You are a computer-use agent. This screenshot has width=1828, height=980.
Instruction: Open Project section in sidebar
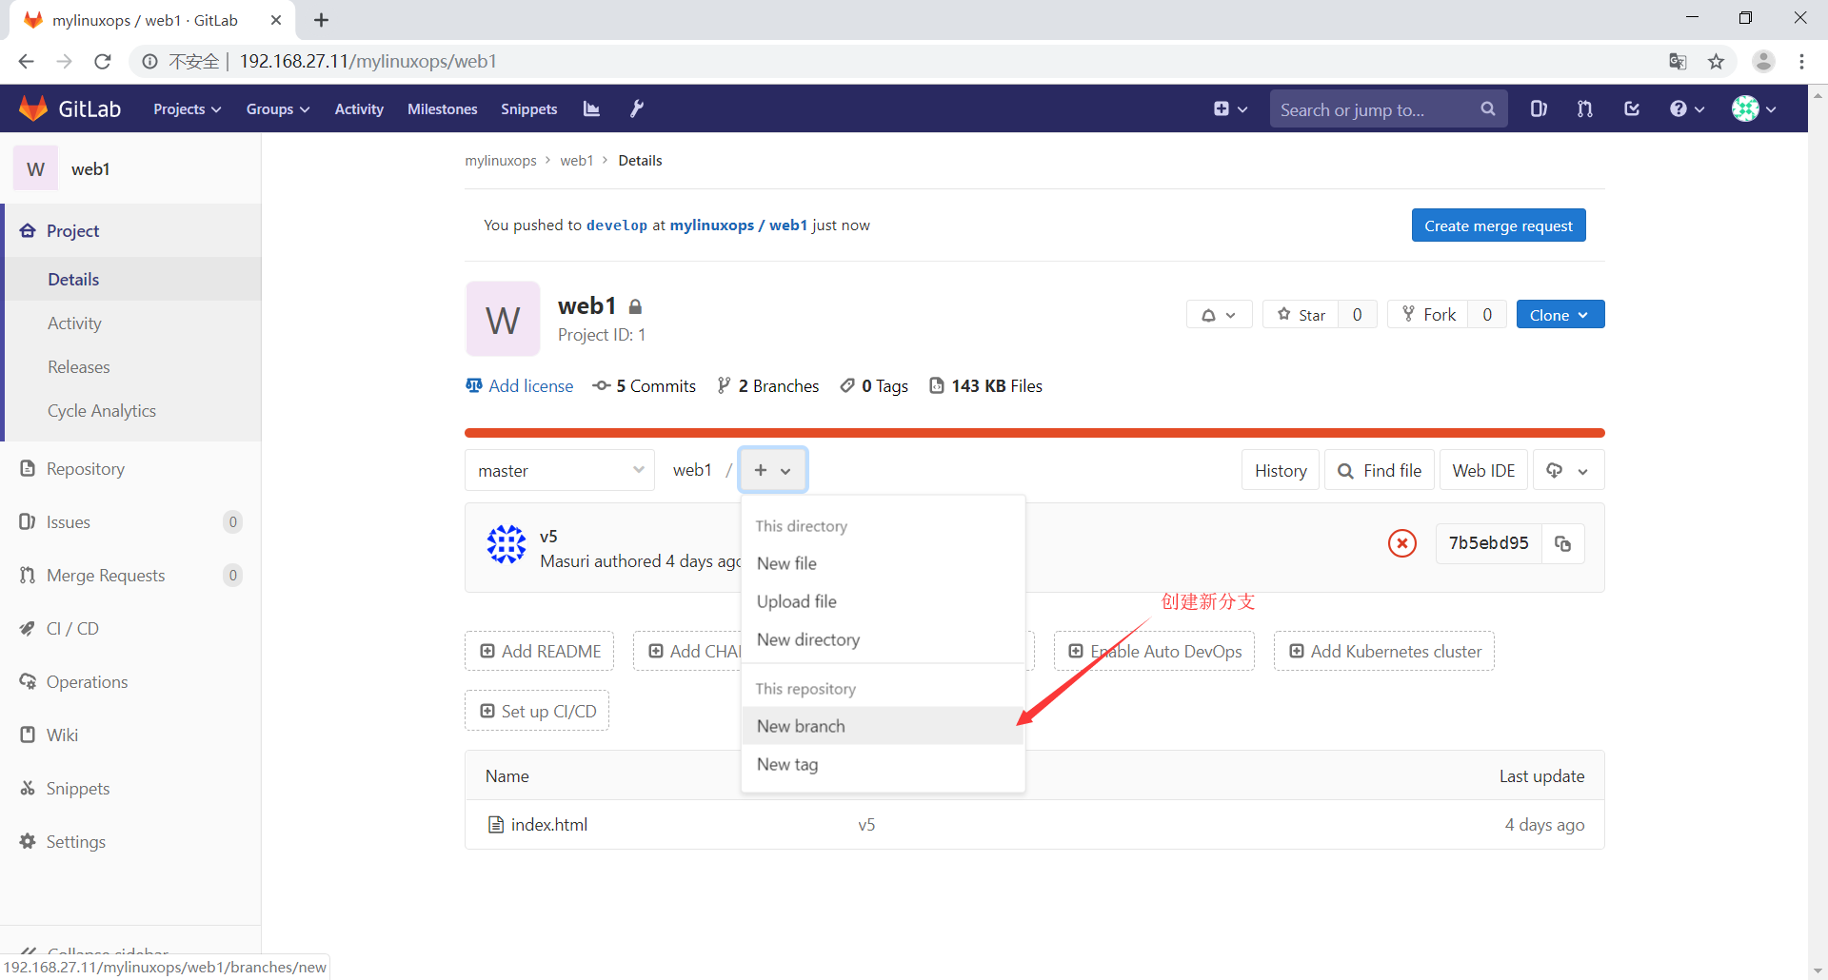(132, 230)
